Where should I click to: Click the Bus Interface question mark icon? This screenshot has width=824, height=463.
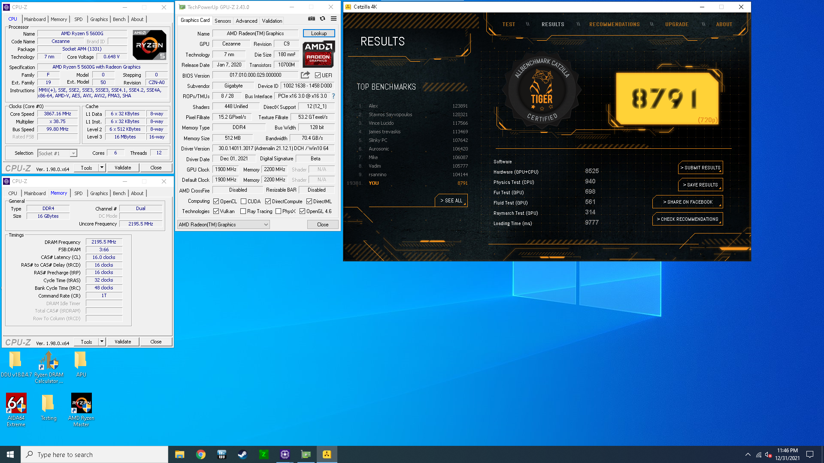pyautogui.click(x=333, y=96)
